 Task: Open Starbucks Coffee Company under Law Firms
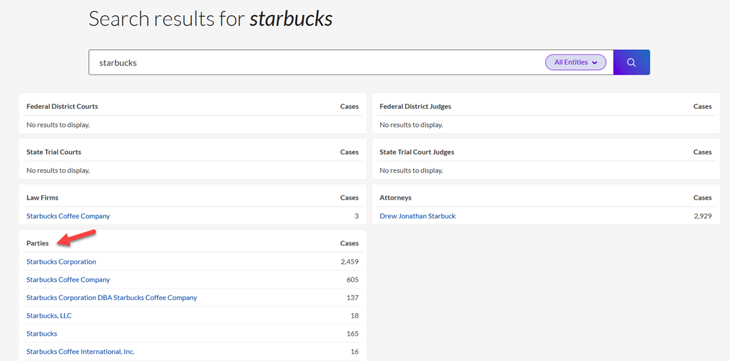(68, 216)
